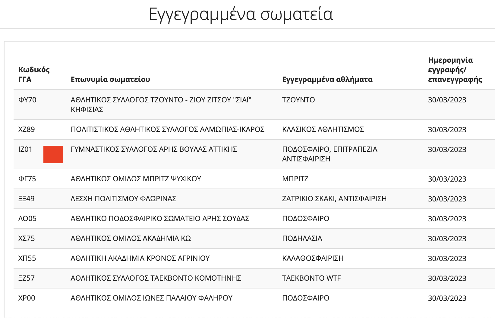Select club code ΦΥ70
Screen dimensions: 495x318
click(x=27, y=100)
